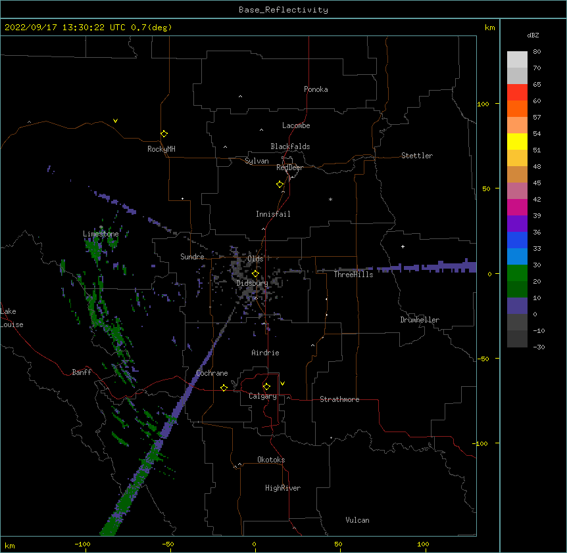Select the magenta 39-42 dBZ legend swatch

coord(517,207)
